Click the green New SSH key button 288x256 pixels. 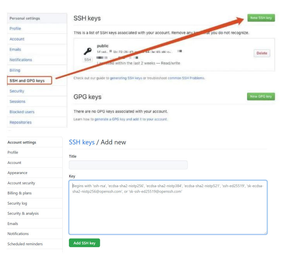tap(261, 18)
